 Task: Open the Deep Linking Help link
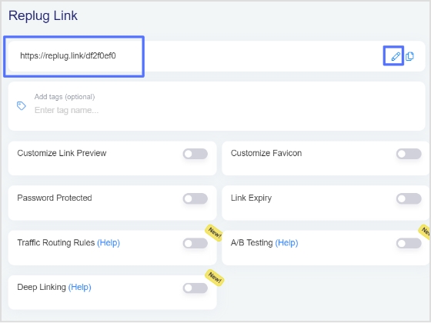(x=80, y=288)
